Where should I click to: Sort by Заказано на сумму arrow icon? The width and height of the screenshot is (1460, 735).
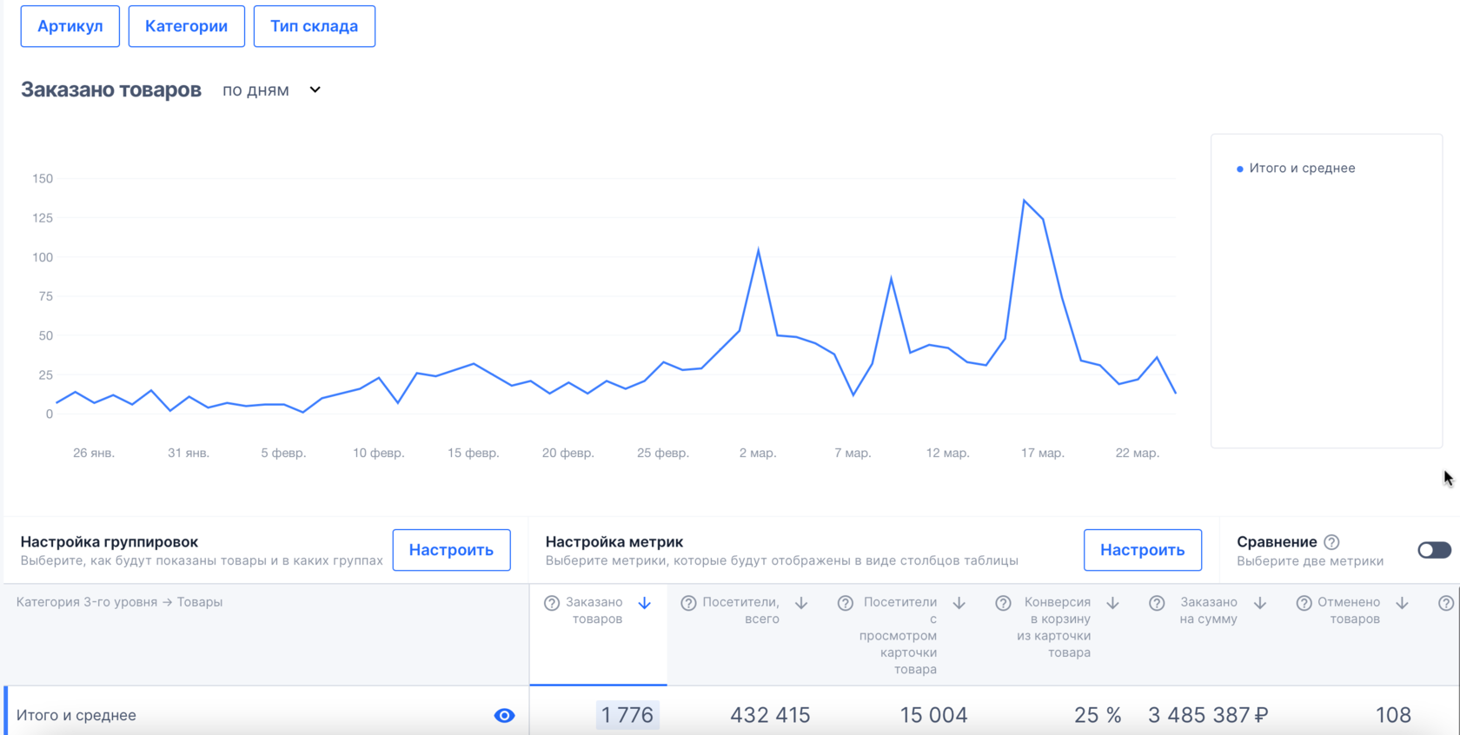tap(1260, 603)
